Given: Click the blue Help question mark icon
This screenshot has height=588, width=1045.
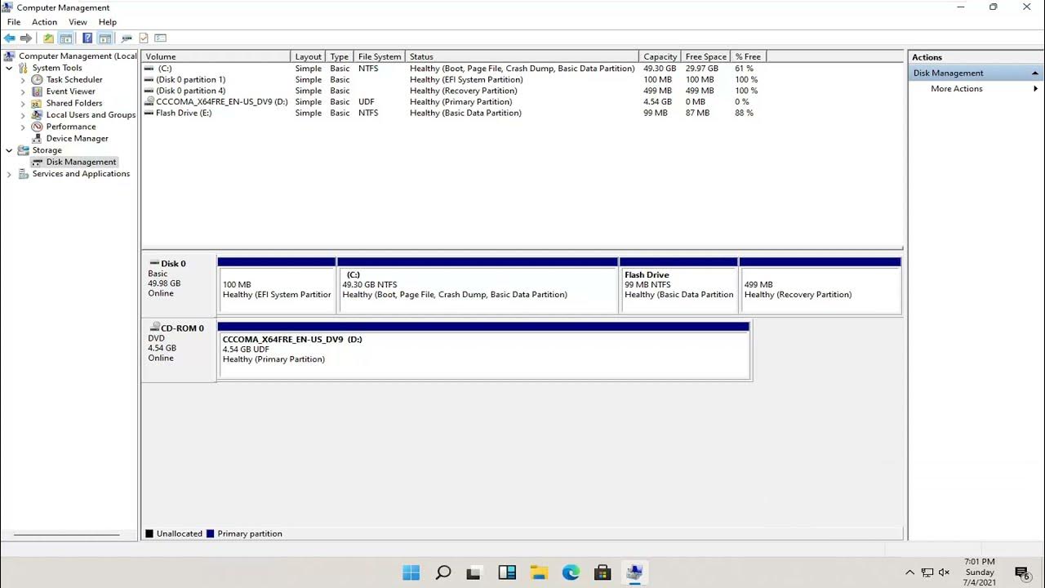Looking at the screenshot, I should pyautogui.click(x=87, y=38).
